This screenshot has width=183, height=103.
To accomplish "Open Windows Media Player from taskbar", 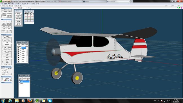I will coord(23,100).
